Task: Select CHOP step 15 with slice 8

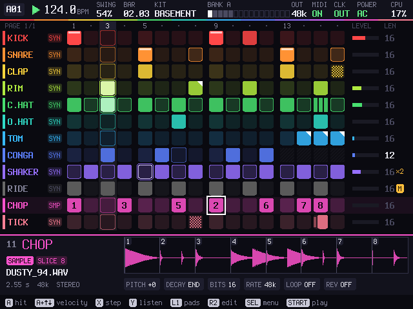Action: 321,205
